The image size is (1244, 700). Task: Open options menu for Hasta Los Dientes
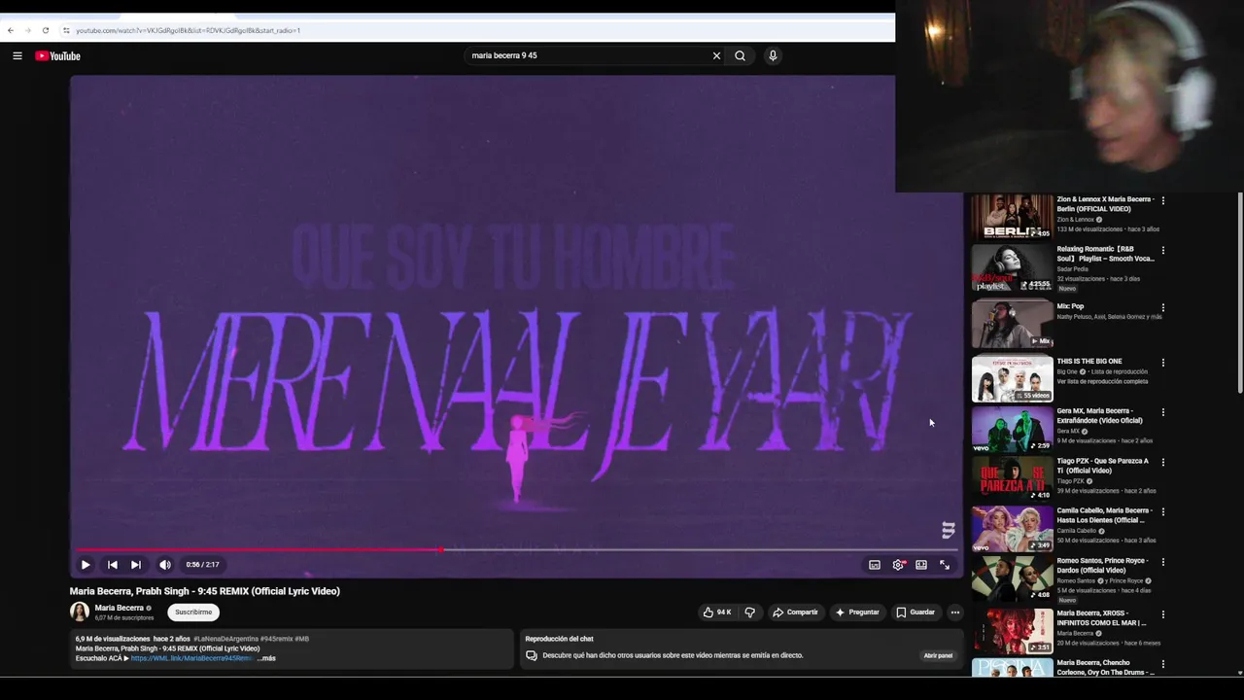(x=1163, y=511)
